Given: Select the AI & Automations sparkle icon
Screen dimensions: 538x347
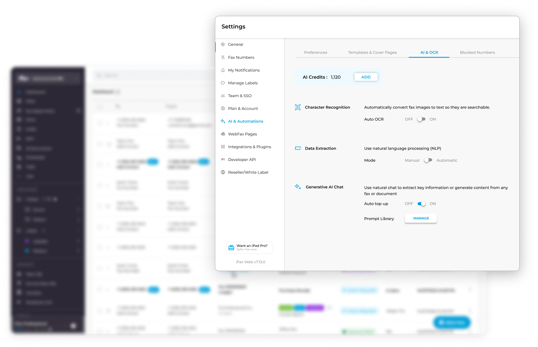Looking at the screenshot, I should coord(223,121).
